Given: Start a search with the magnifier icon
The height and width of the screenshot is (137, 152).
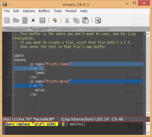Looking at the screenshot, I should pos(98,20).
